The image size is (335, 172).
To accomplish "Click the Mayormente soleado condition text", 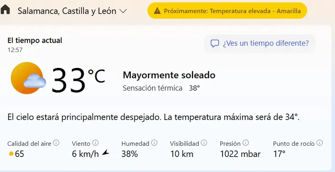I will pos(169,75).
